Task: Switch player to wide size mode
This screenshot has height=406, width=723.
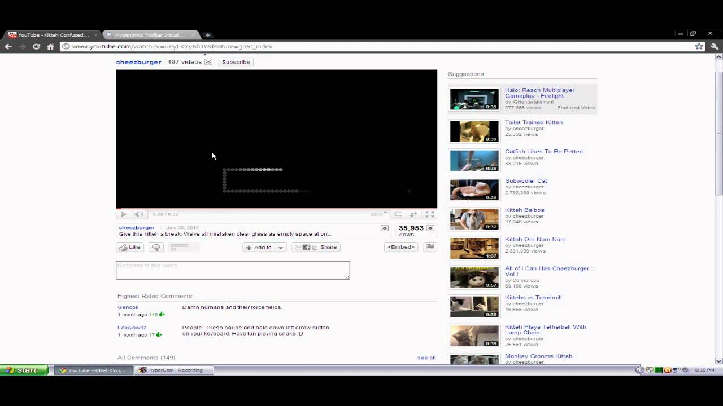Action: [x=398, y=214]
